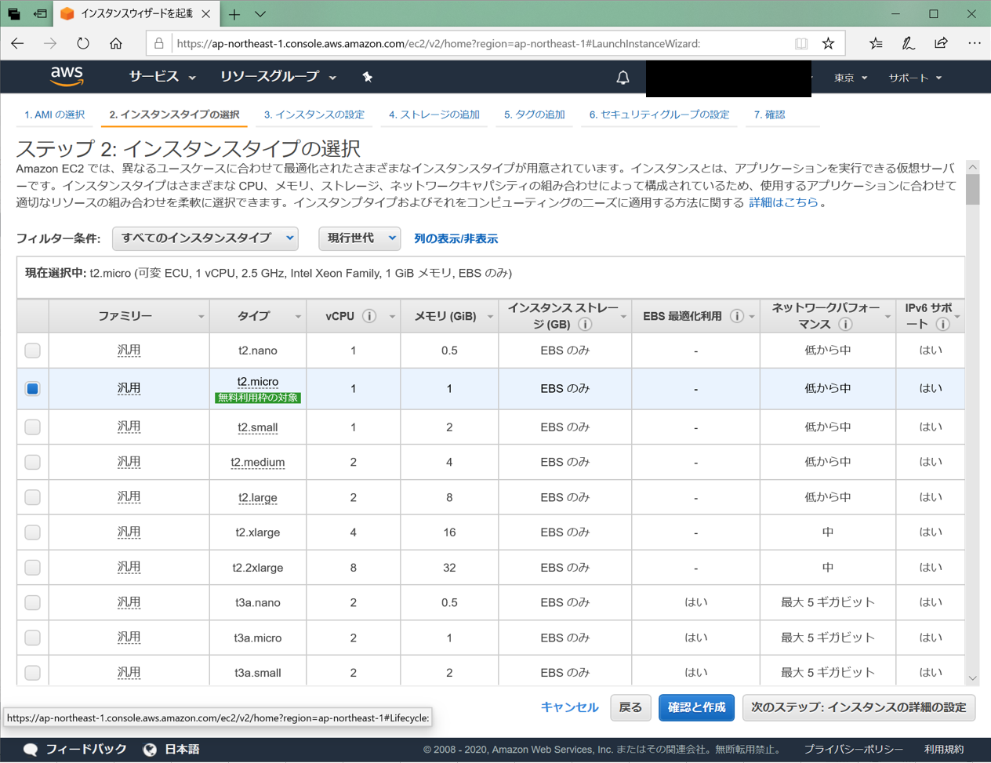
Task: Select the t2.medium checkbox
Action: click(32, 463)
